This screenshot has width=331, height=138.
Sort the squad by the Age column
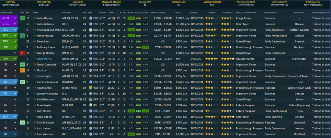[84, 13]
